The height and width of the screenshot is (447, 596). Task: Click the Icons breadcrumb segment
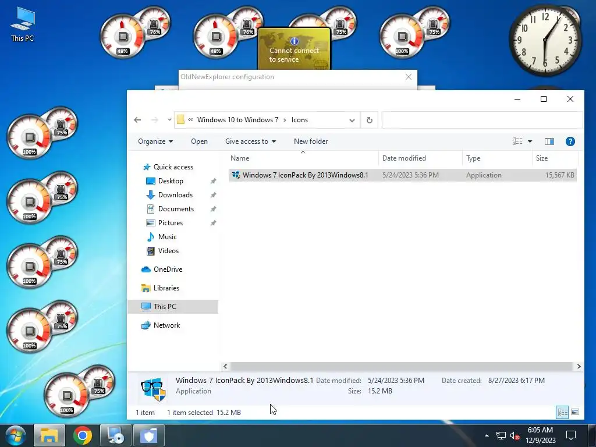[x=300, y=120]
